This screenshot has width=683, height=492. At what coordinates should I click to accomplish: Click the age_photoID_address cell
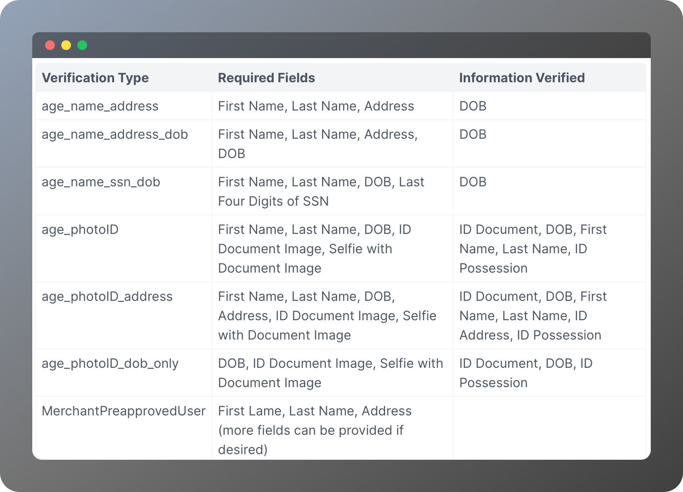point(124,316)
